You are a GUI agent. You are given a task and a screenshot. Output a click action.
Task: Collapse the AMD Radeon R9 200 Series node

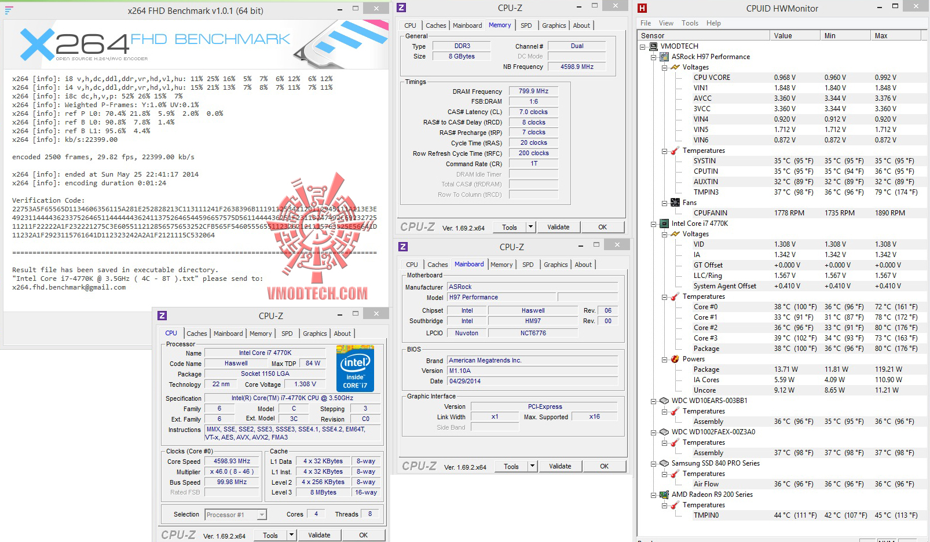pyautogui.click(x=654, y=495)
